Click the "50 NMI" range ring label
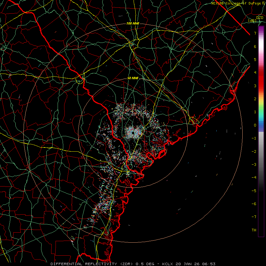This screenshot has height=266, width=266. (x=133, y=78)
